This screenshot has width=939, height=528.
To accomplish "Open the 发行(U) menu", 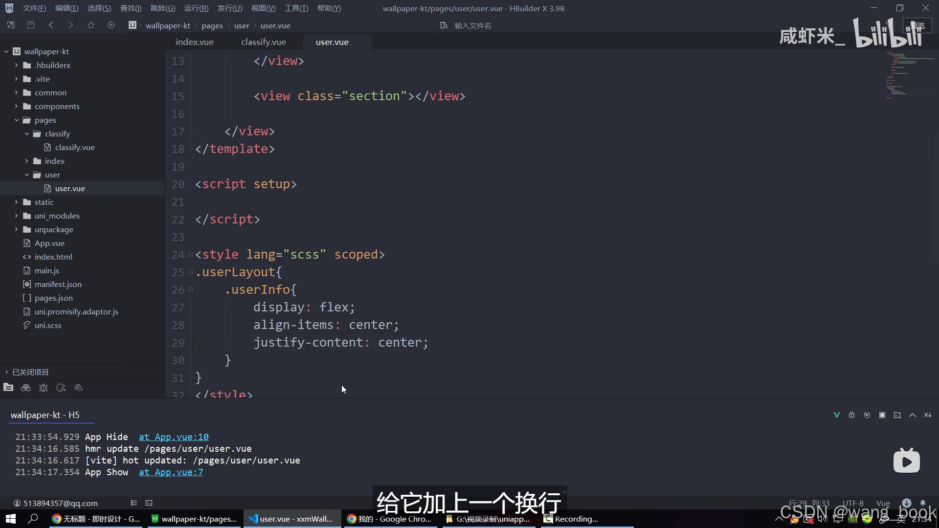I will coord(230,8).
